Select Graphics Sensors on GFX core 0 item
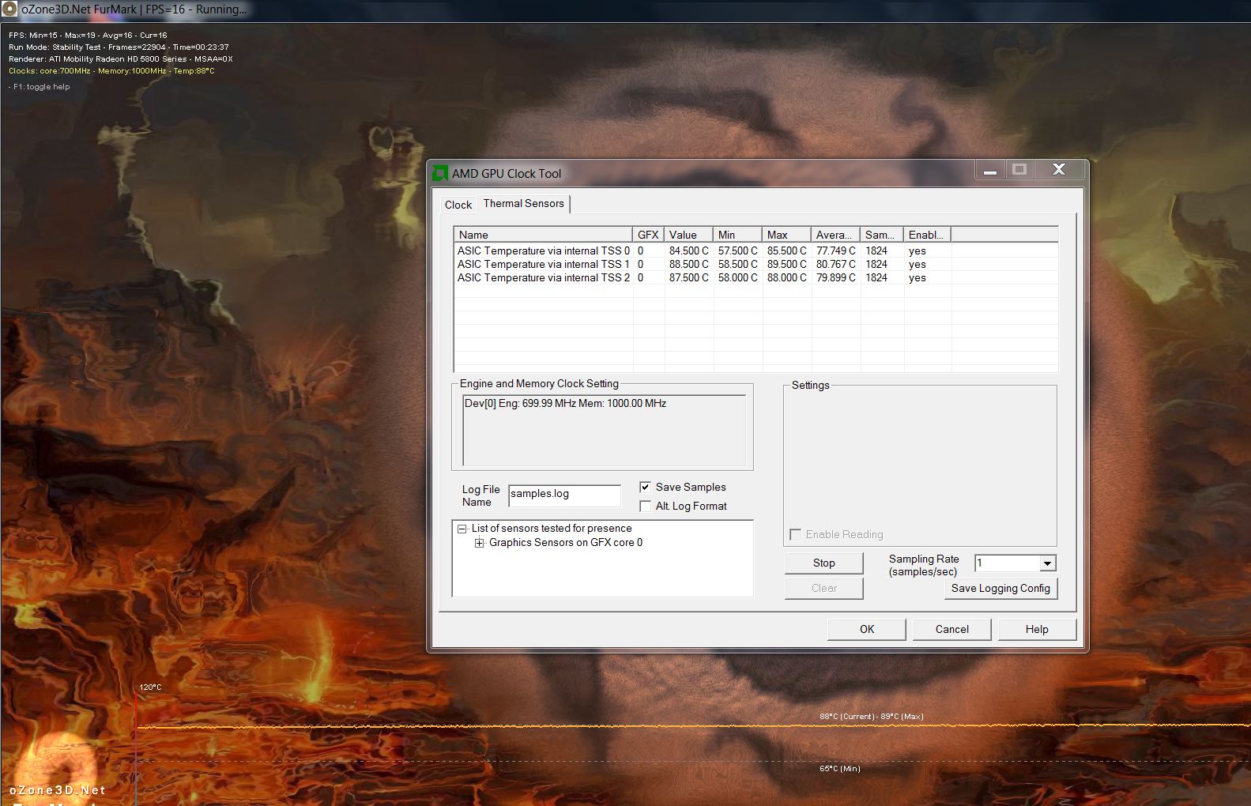The height and width of the screenshot is (806, 1251). (566, 543)
